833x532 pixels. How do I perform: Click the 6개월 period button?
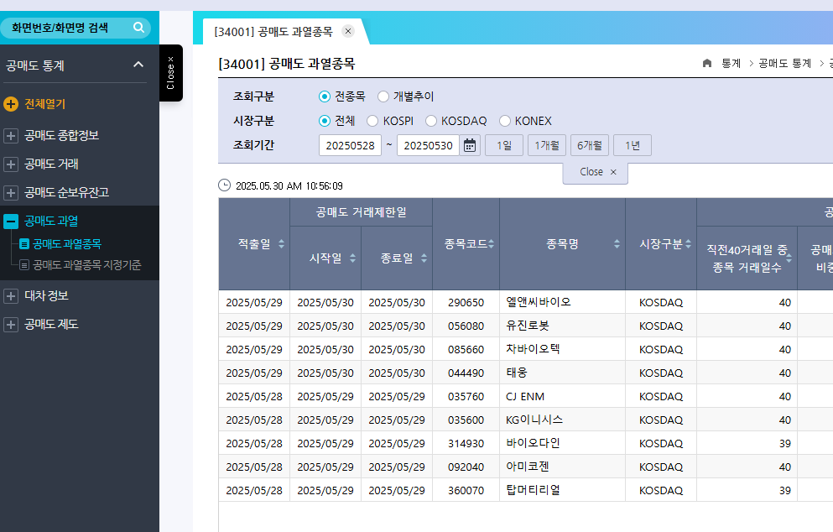coord(590,145)
